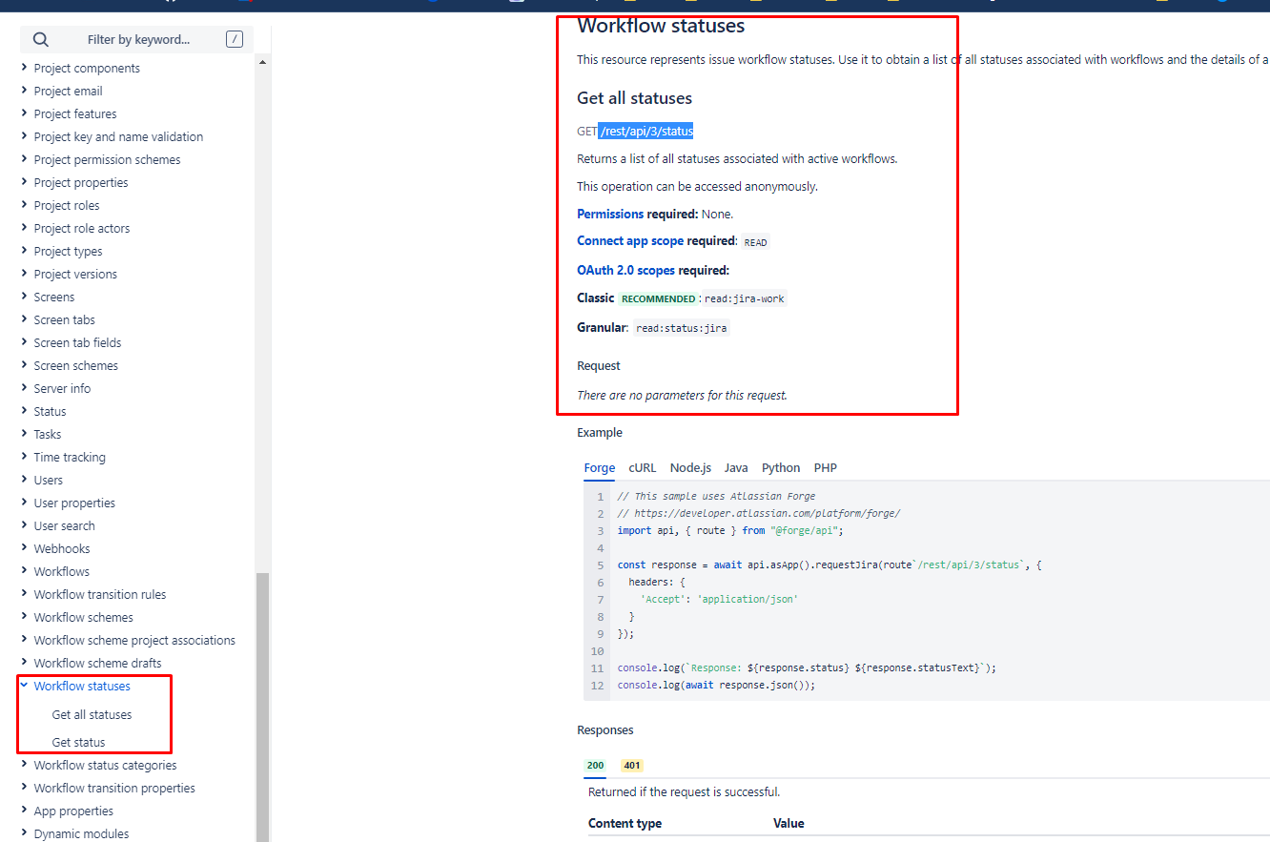1270x842 pixels.
Task: Open the OAuth 2.0 scopes link
Action: tap(625, 270)
